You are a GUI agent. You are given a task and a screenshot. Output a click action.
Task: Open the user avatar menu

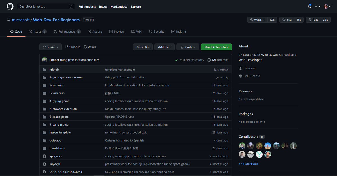[x=327, y=6]
